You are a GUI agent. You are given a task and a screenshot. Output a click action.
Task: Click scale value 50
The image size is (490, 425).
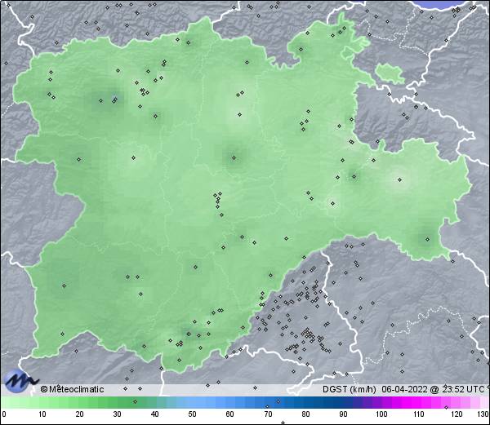pyautogui.click(x=192, y=414)
